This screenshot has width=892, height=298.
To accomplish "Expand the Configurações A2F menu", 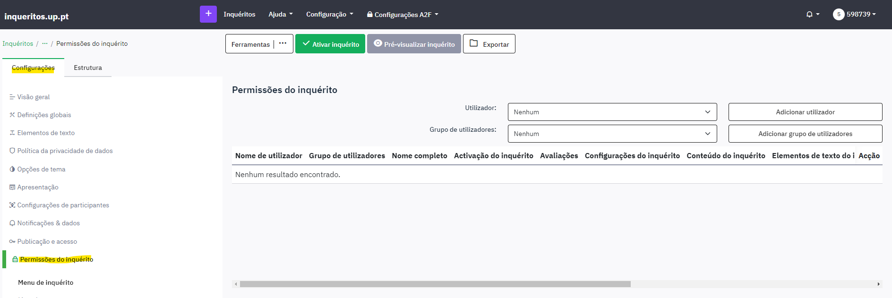I will click(x=403, y=15).
